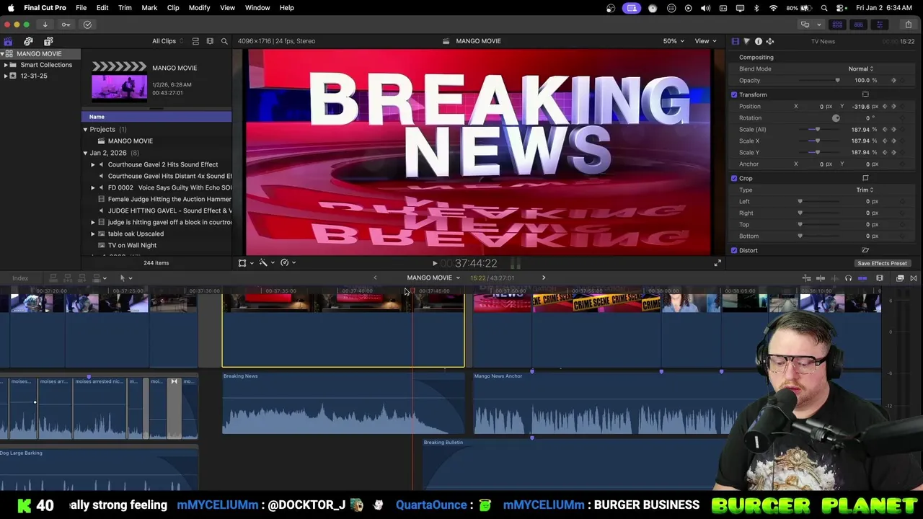The height and width of the screenshot is (519, 923).
Task: Open the Mark menu
Action: (149, 7)
